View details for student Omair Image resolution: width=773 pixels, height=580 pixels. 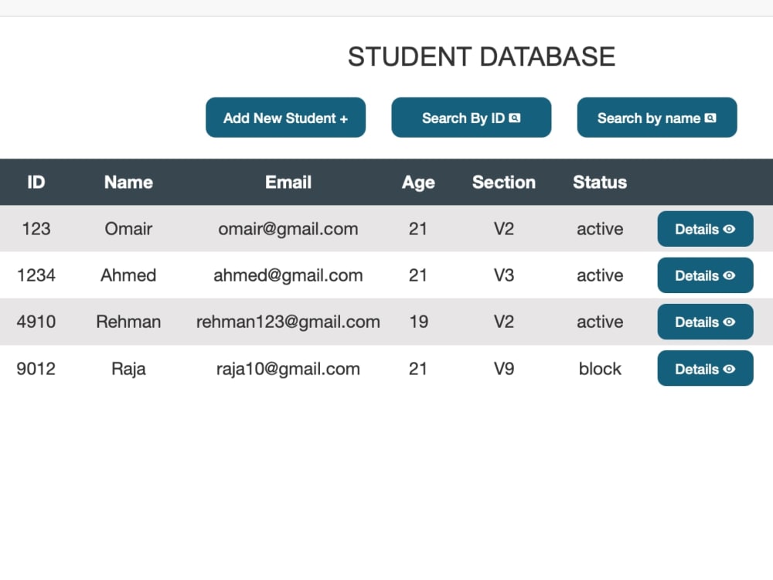pos(705,229)
